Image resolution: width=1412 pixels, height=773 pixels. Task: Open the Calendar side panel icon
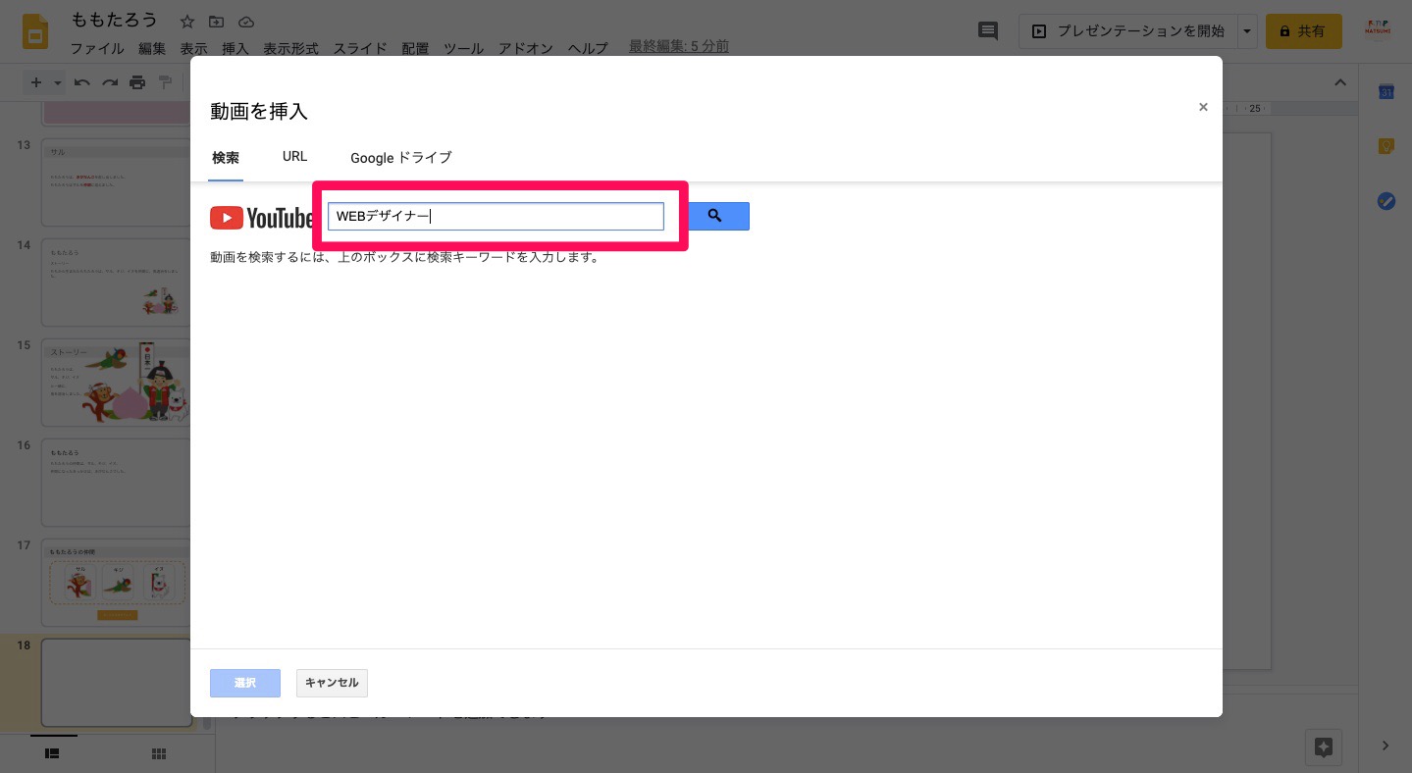(x=1386, y=92)
